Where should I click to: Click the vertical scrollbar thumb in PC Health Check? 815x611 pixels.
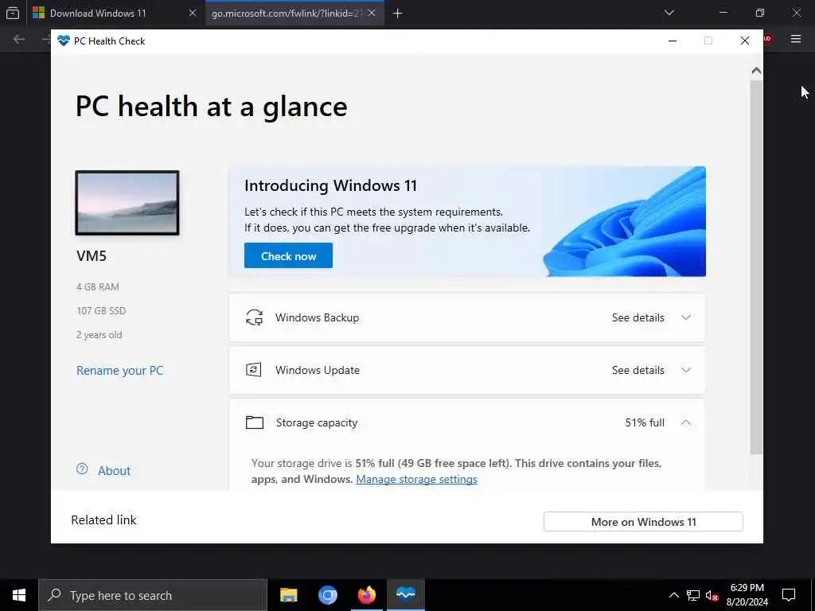pyautogui.click(x=756, y=267)
